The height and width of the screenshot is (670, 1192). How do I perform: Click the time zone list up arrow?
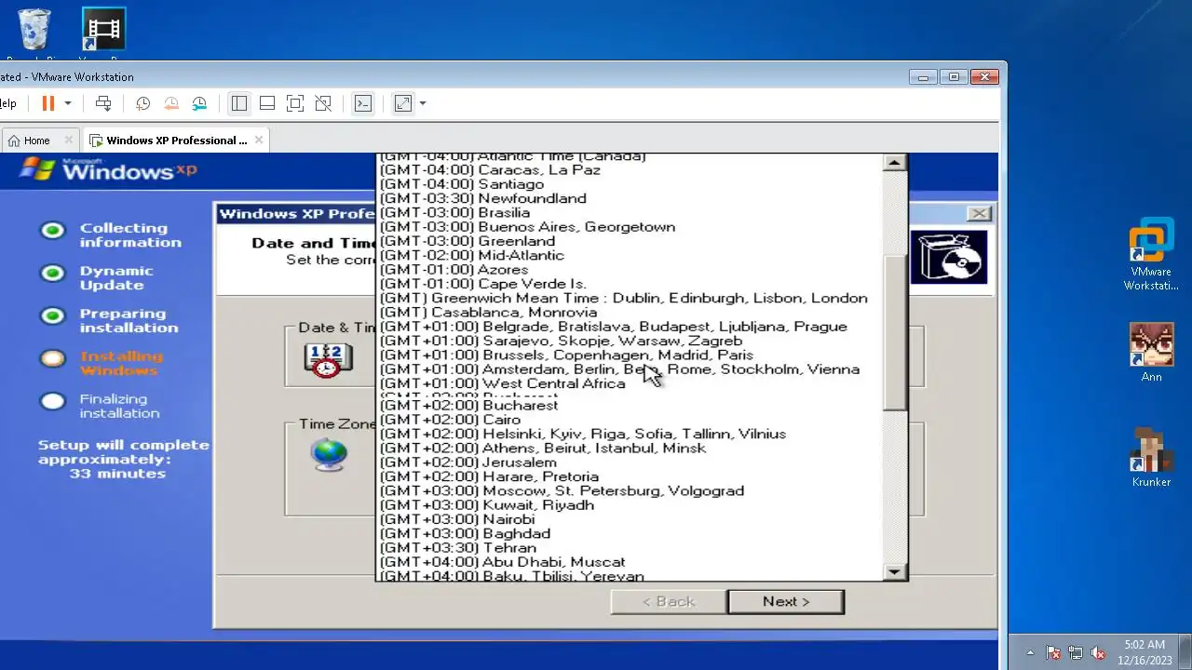coord(894,163)
